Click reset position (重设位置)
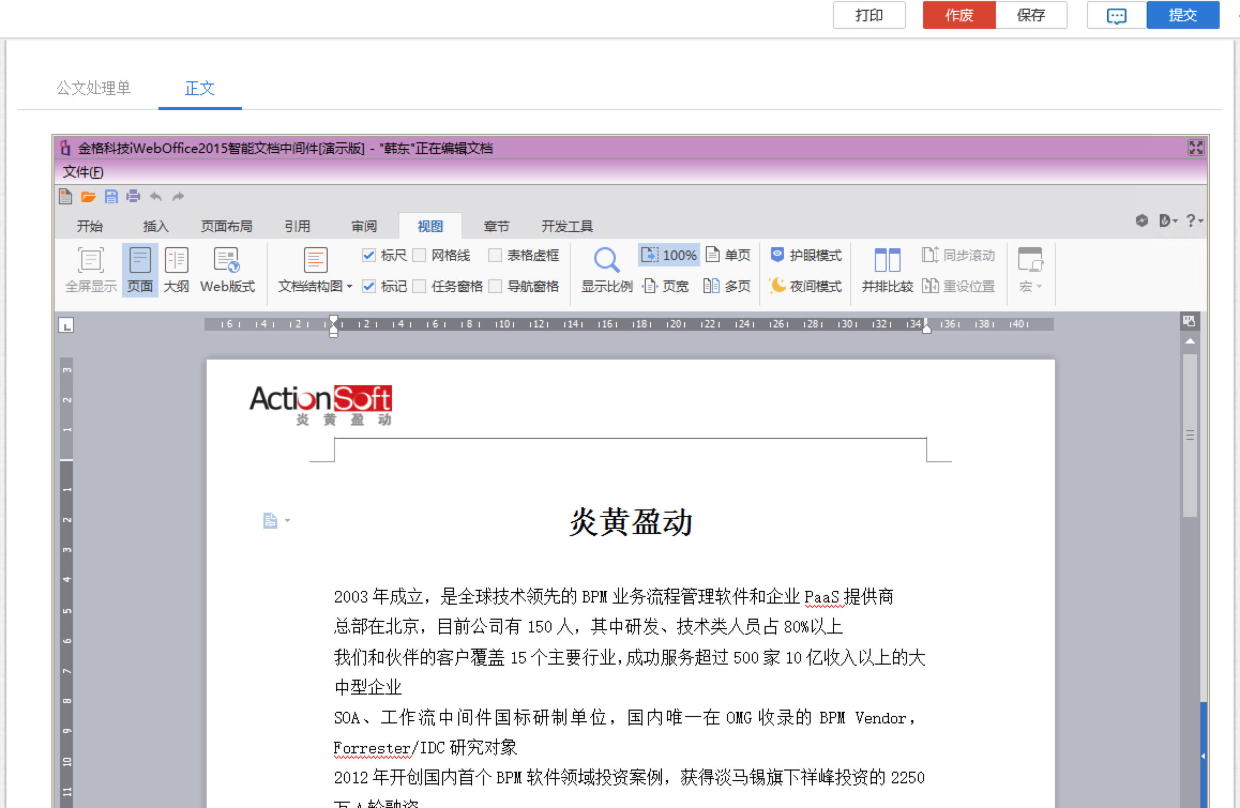1240x808 pixels. [x=958, y=286]
